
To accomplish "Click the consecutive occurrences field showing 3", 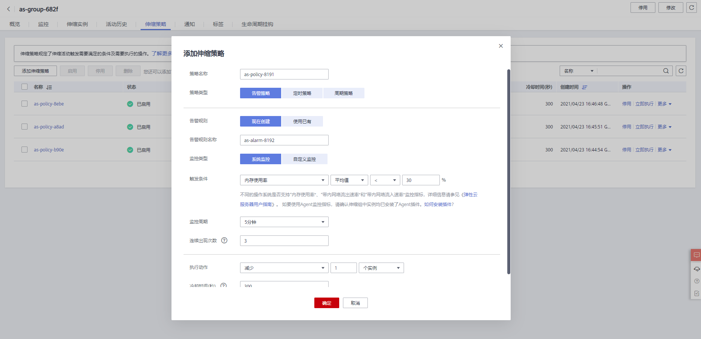I will tap(284, 241).
